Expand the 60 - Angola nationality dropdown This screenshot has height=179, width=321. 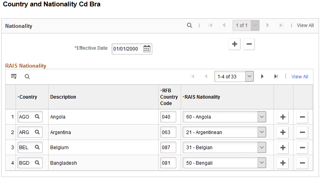pos(262,117)
